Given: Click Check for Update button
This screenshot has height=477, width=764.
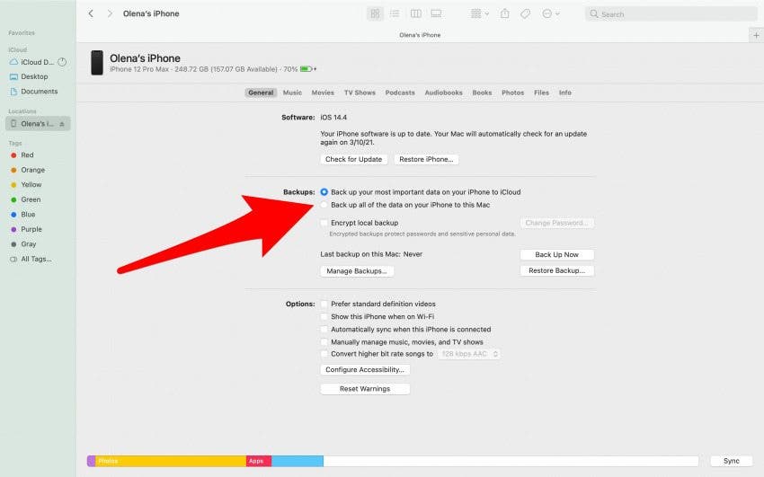Looking at the screenshot, I should (354, 159).
